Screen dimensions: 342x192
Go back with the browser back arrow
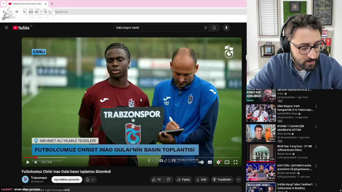[x=4, y=12]
